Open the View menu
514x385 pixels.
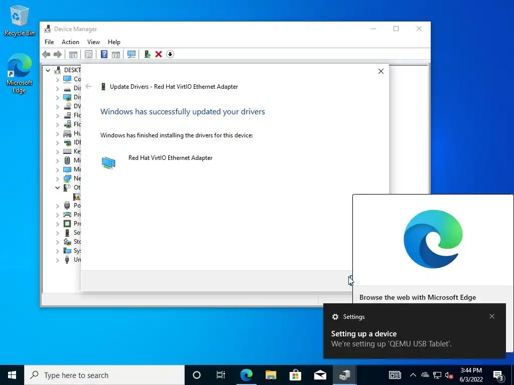[93, 42]
